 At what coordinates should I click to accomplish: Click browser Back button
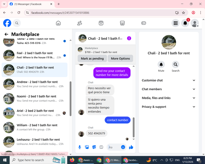(5, 13)
